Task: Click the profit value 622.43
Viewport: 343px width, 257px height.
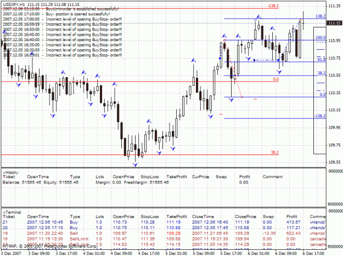Action: [294, 233]
